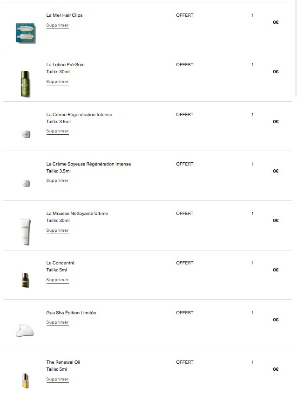Open the Le Concentré bottle thumbnail

(25, 280)
